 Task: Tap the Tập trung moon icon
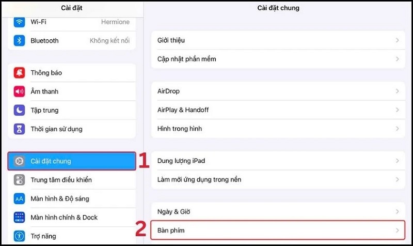tap(19, 110)
